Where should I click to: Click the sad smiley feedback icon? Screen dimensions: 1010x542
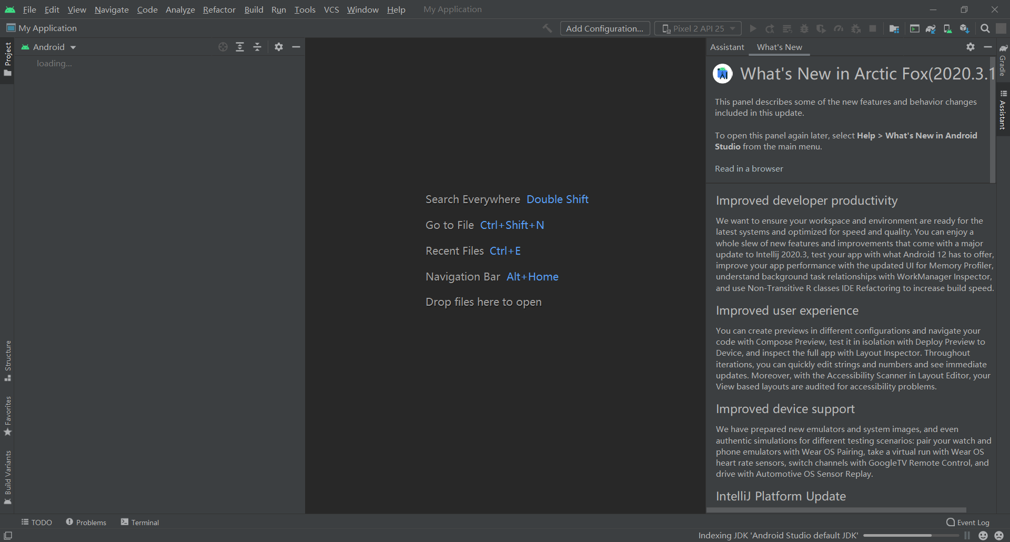(x=999, y=536)
